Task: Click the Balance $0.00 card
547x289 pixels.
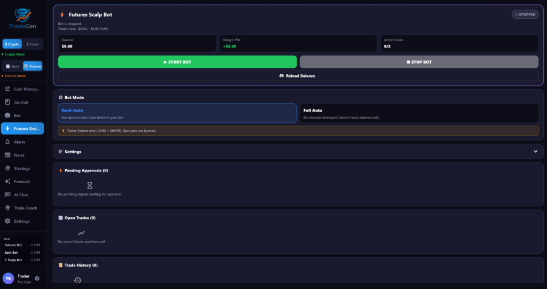Action: [137, 43]
